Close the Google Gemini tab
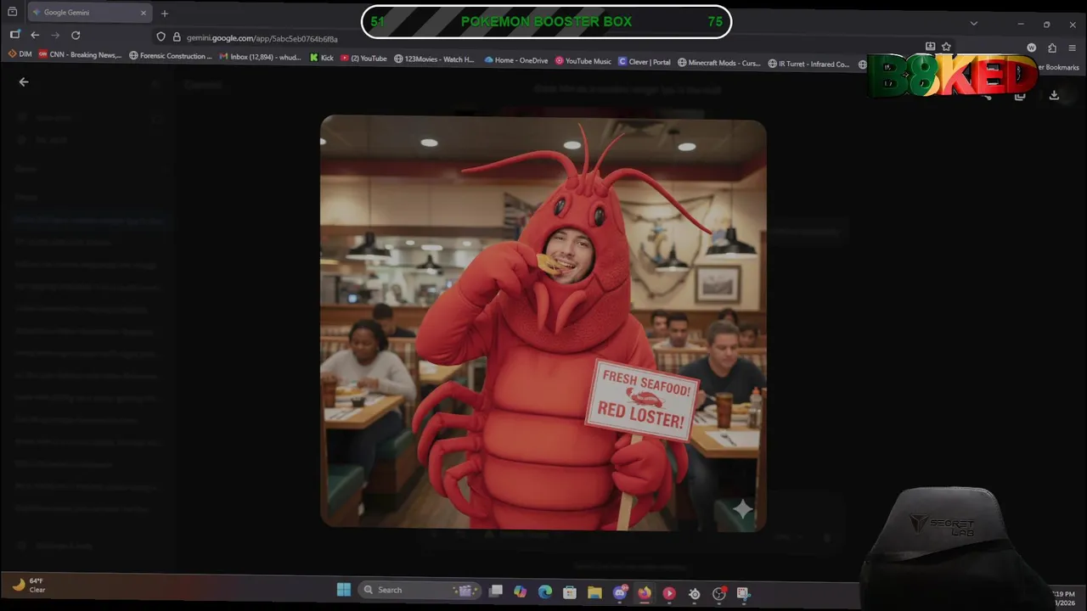The width and height of the screenshot is (1087, 611). point(143,13)
